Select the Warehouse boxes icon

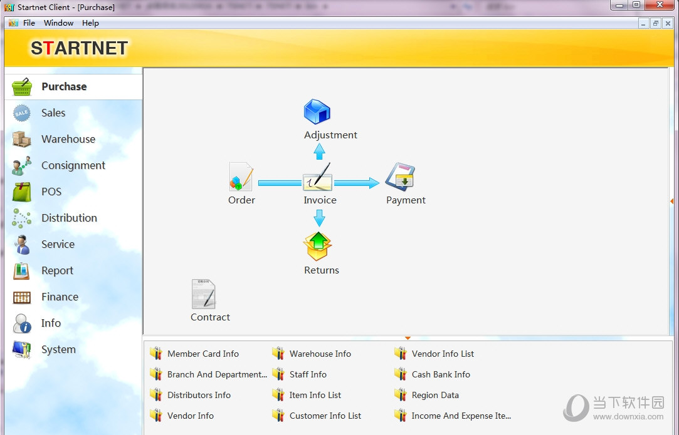[x=22, y=139]
